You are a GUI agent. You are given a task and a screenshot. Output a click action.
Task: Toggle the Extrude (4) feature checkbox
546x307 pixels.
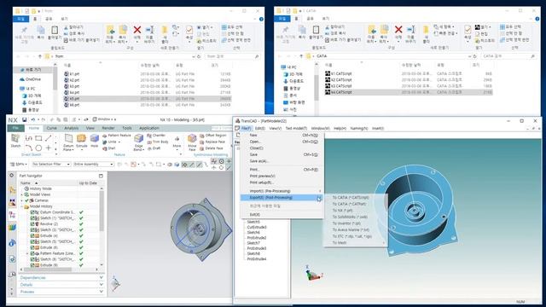[x=32, y=235]
